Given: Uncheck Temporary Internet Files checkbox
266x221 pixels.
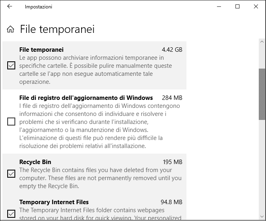Looking at the screenshot, I should coord(11,213).
